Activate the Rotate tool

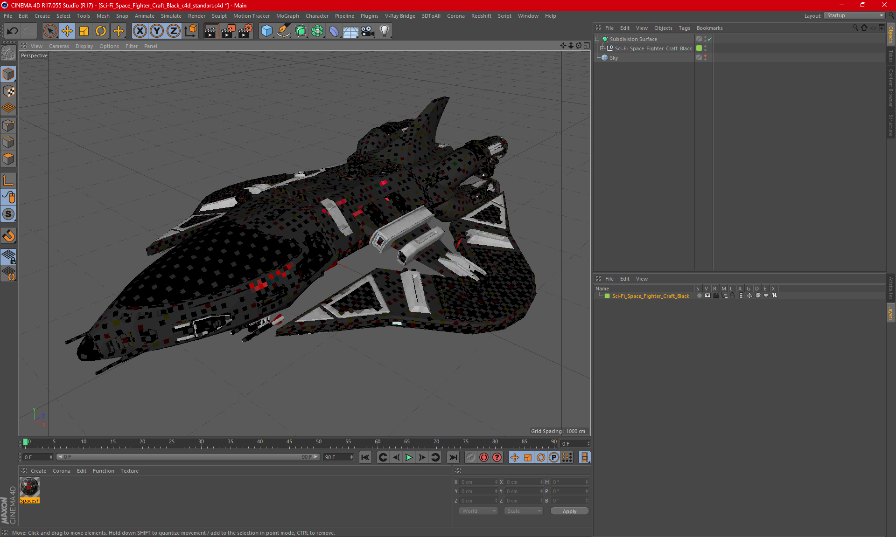(x=101, y=31)
